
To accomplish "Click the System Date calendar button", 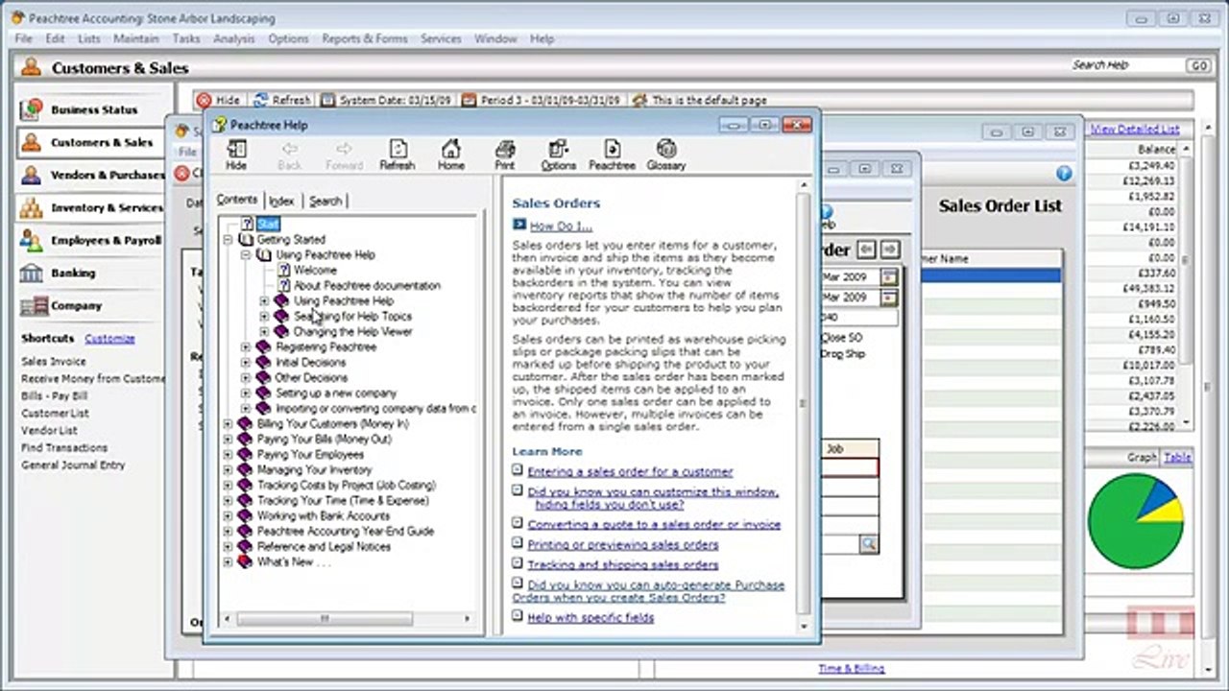I will (386, 100).
